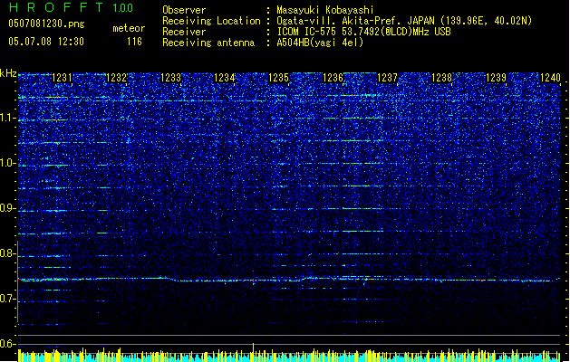Click the 0.7 kHz axis label
The height and width of the screenshot is (362, 570).
[x=7, y=299]
